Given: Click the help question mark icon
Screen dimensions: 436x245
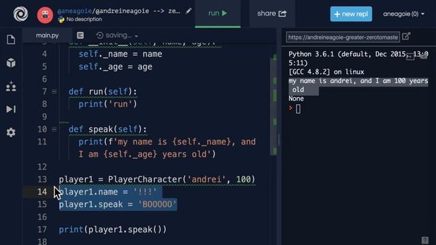Looking at the screenshot, I should (x=424, y=240).
